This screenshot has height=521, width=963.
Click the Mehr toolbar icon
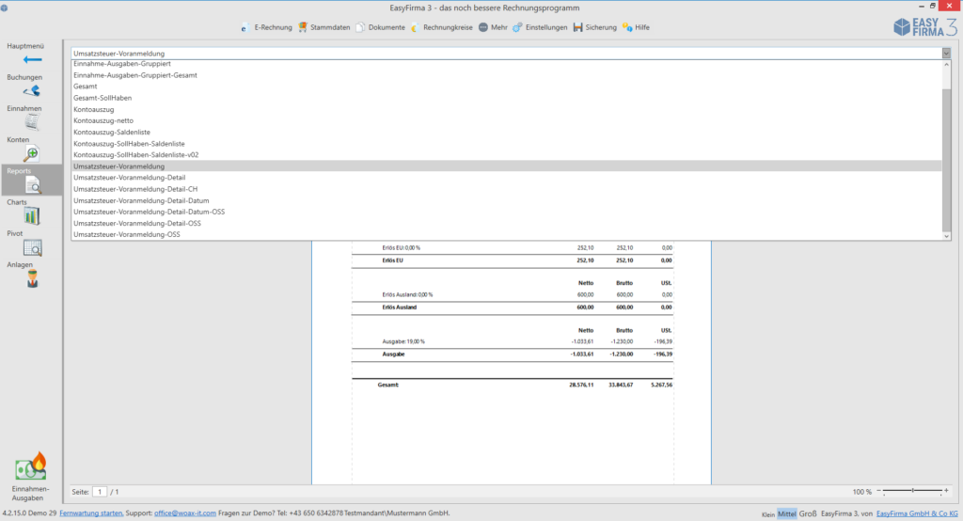pyautogui.click(x=483, y=27)
